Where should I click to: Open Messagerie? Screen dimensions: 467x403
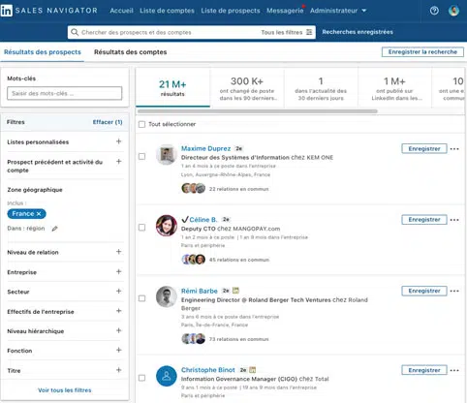point(285,11)
